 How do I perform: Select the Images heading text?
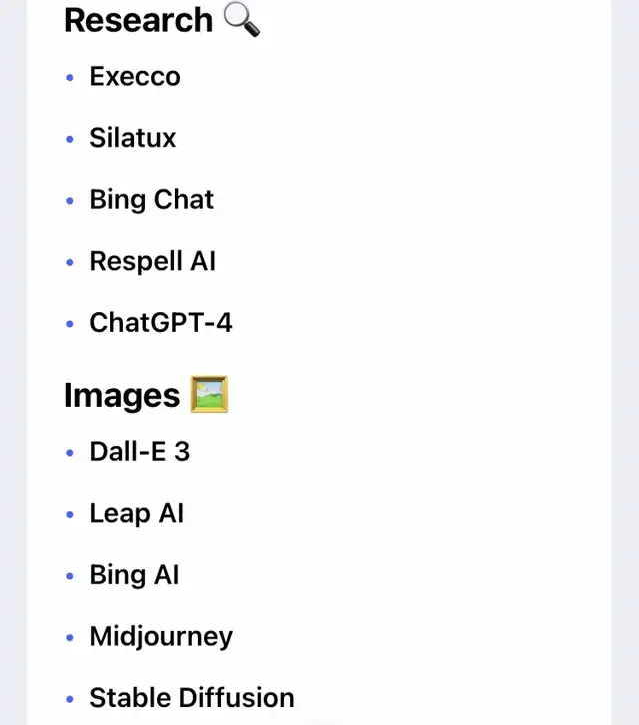click(x=122, y=396)
